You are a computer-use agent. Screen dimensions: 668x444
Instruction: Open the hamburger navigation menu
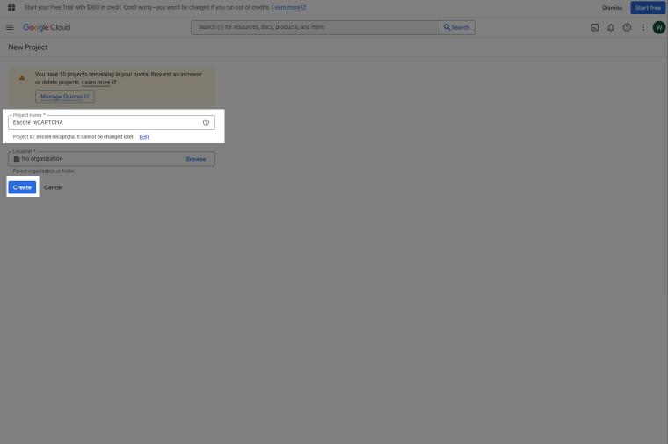coord(10,27)
